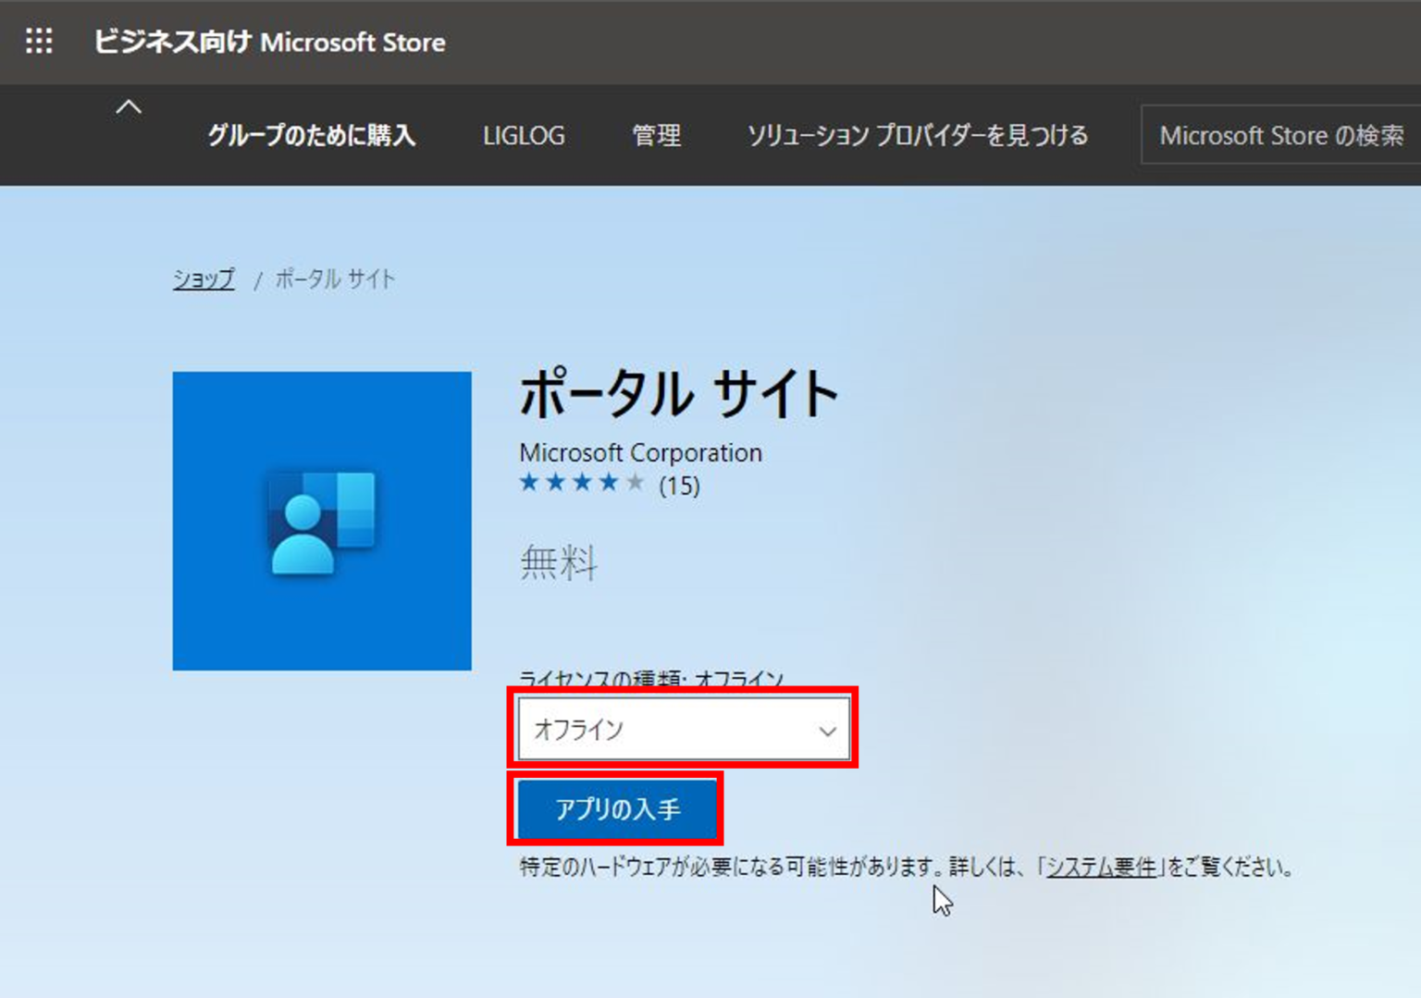Click the first rating star
1421x998 pixels.
[529, 482]
